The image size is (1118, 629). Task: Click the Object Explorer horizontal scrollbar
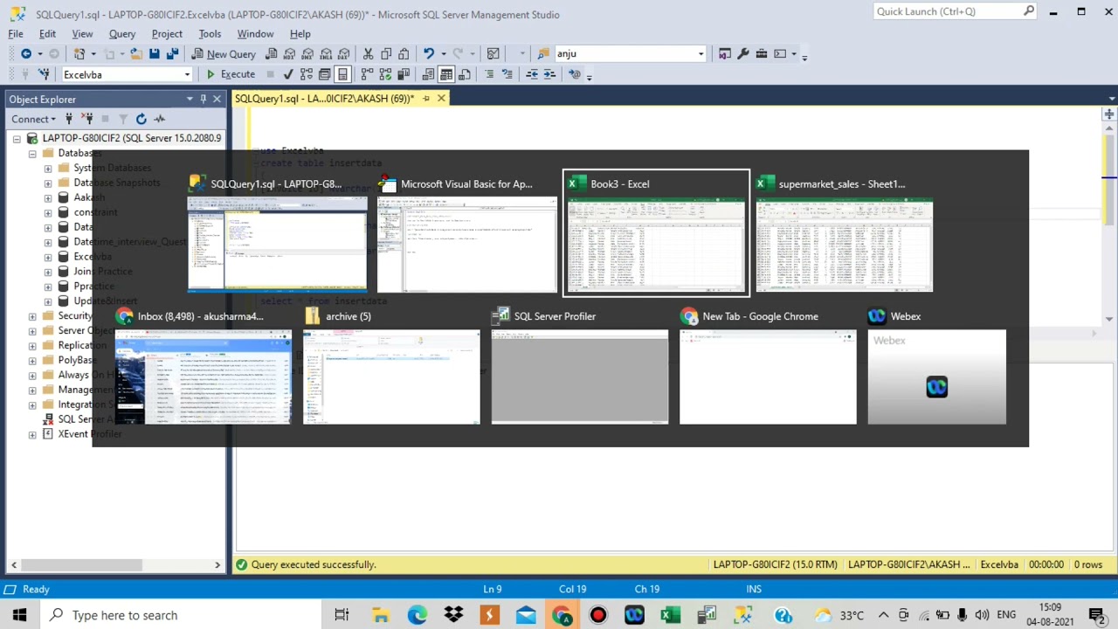point(83,565)
